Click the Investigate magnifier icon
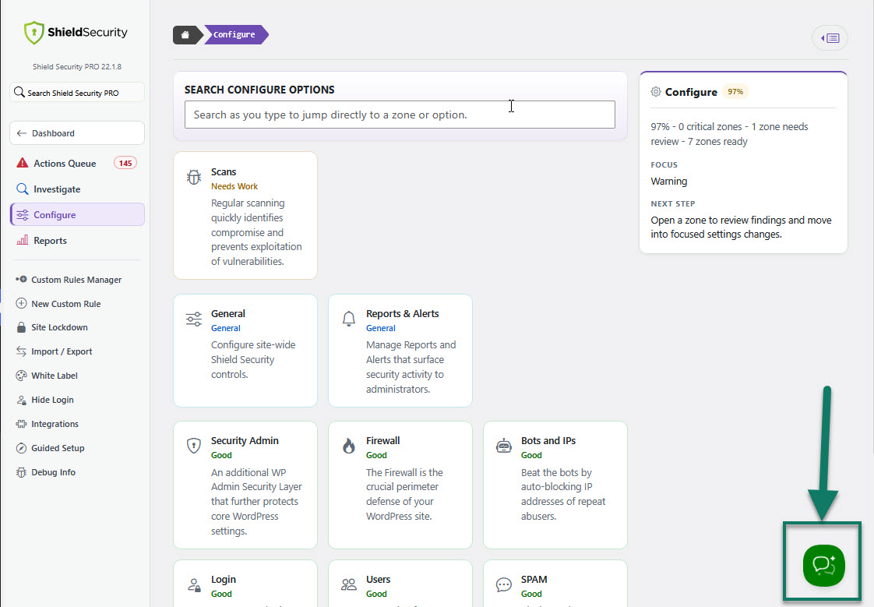 [23, 189]
